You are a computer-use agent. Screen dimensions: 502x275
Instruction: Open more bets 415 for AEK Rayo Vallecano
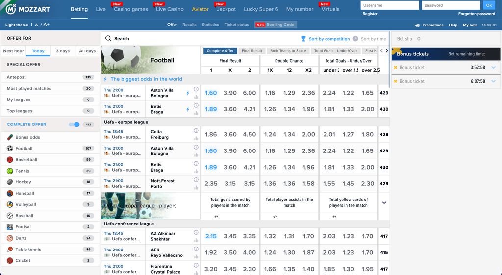[384, 252]
